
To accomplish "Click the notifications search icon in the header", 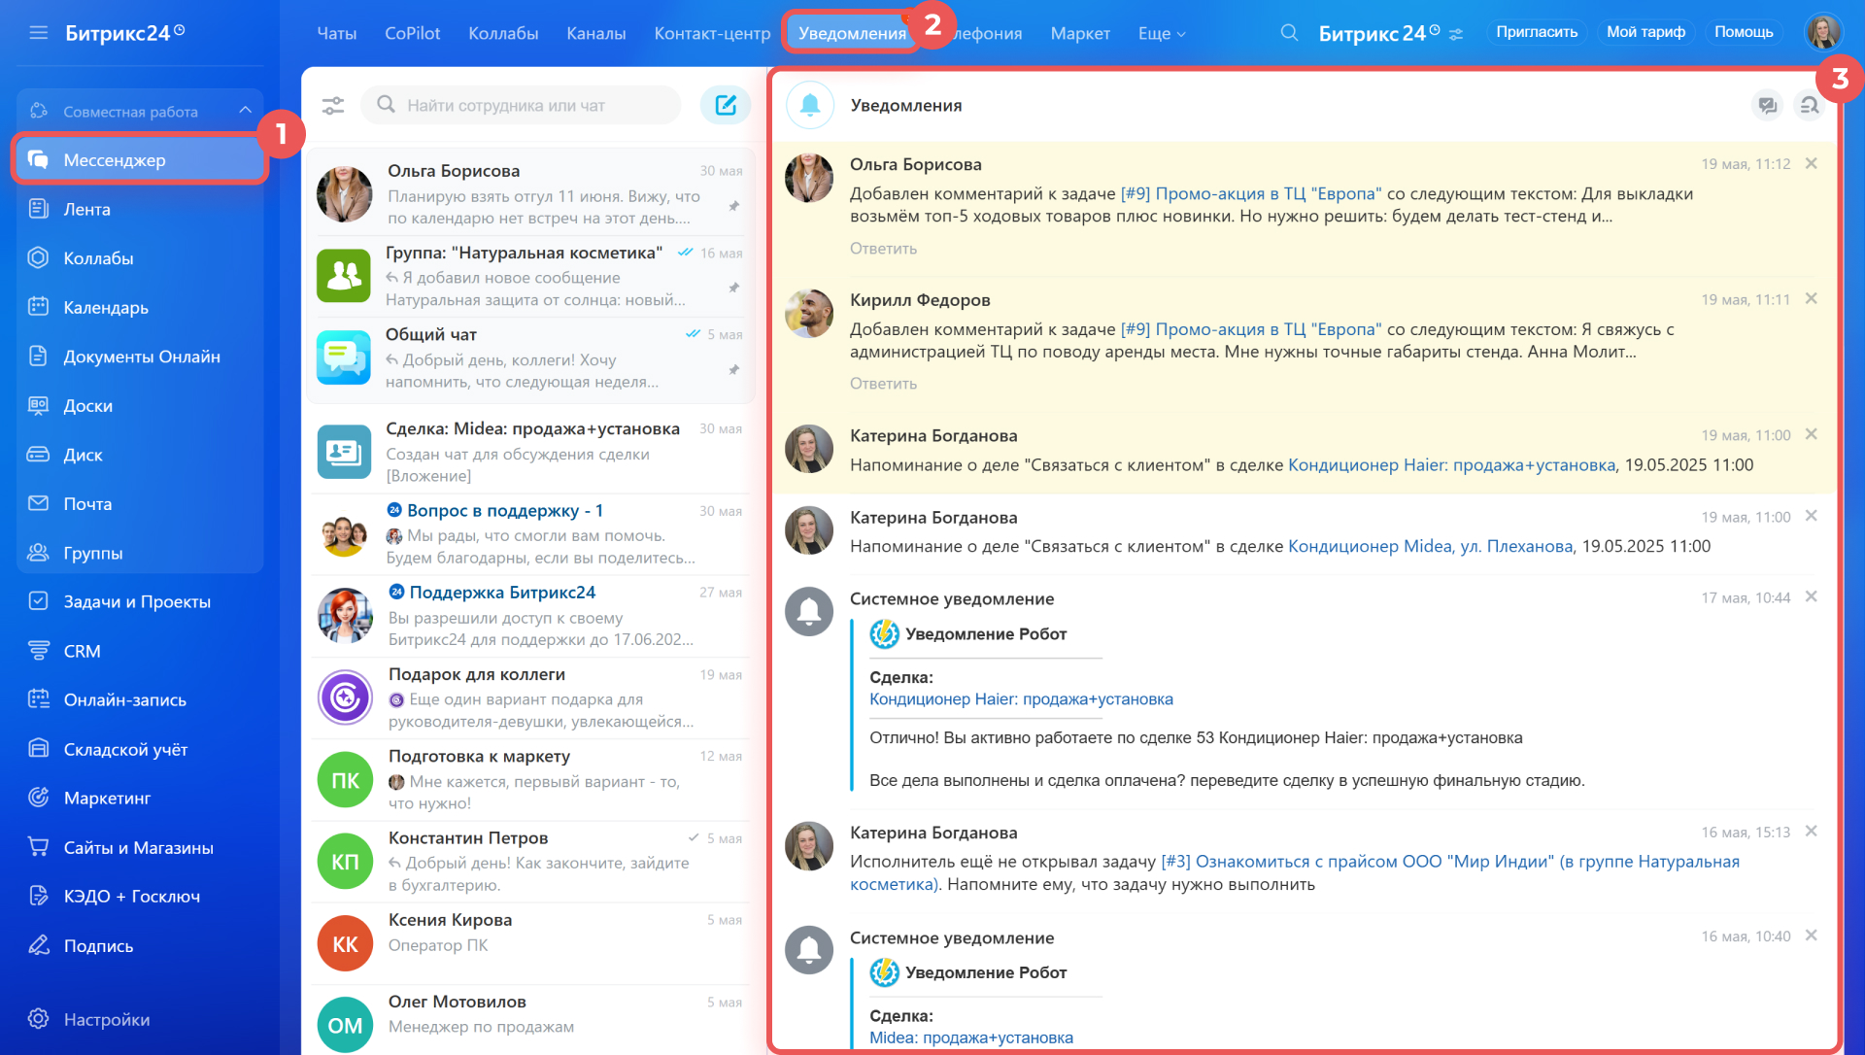I will (1809, 105).
